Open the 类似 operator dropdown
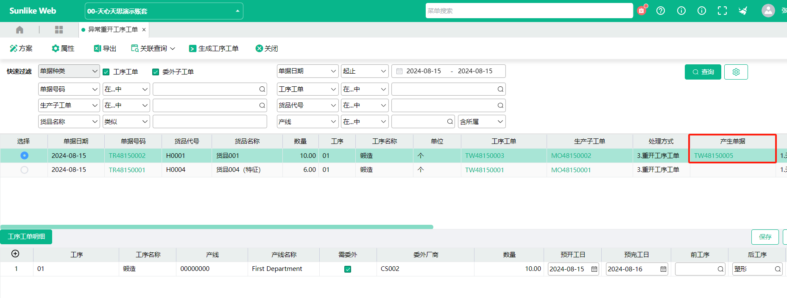 coord(126,121)
